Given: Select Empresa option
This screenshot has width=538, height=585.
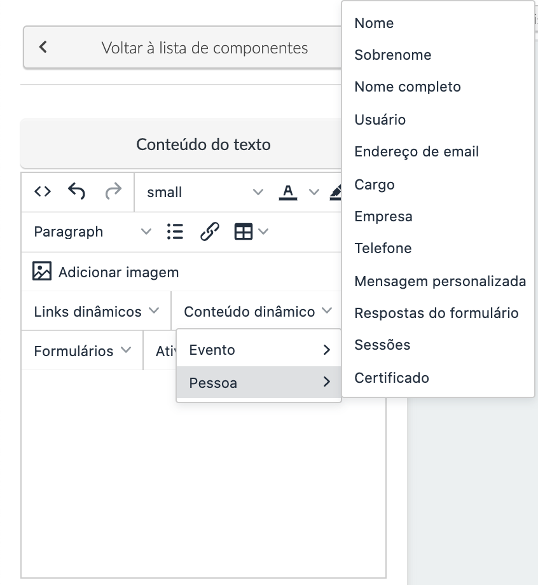Looking at the screenshot, I should (438, 216).
